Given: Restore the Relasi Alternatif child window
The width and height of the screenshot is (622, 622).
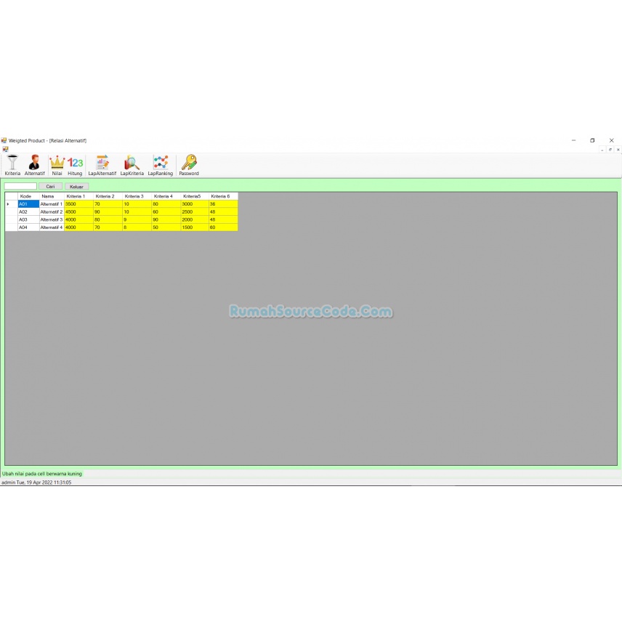Looking at the screenshot, I should (x=610, y=150).
